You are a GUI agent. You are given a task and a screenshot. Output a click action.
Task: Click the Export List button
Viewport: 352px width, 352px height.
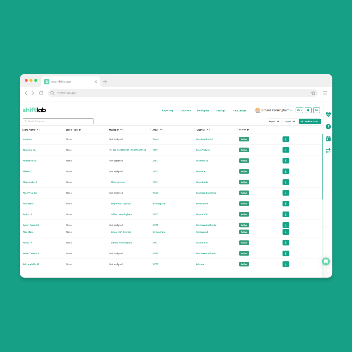click(274, 121)
